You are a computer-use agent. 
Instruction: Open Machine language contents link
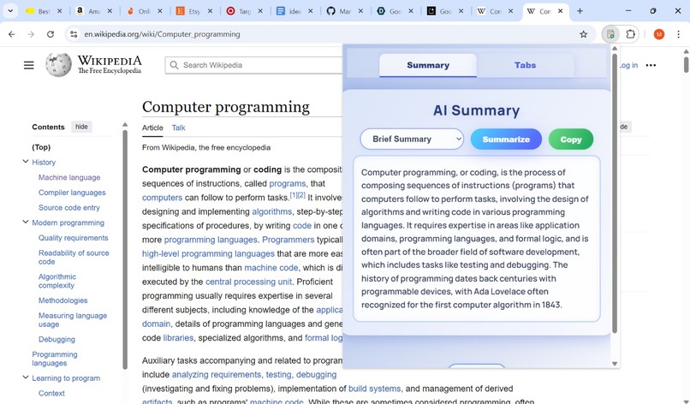point(69,177)
